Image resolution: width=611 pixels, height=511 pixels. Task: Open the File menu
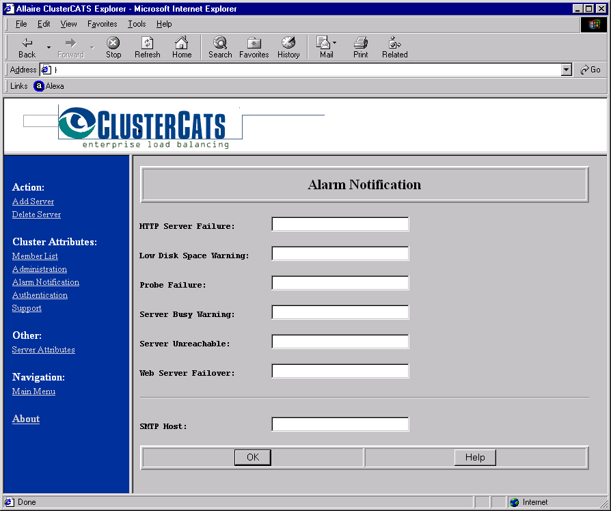click(21, 24)
